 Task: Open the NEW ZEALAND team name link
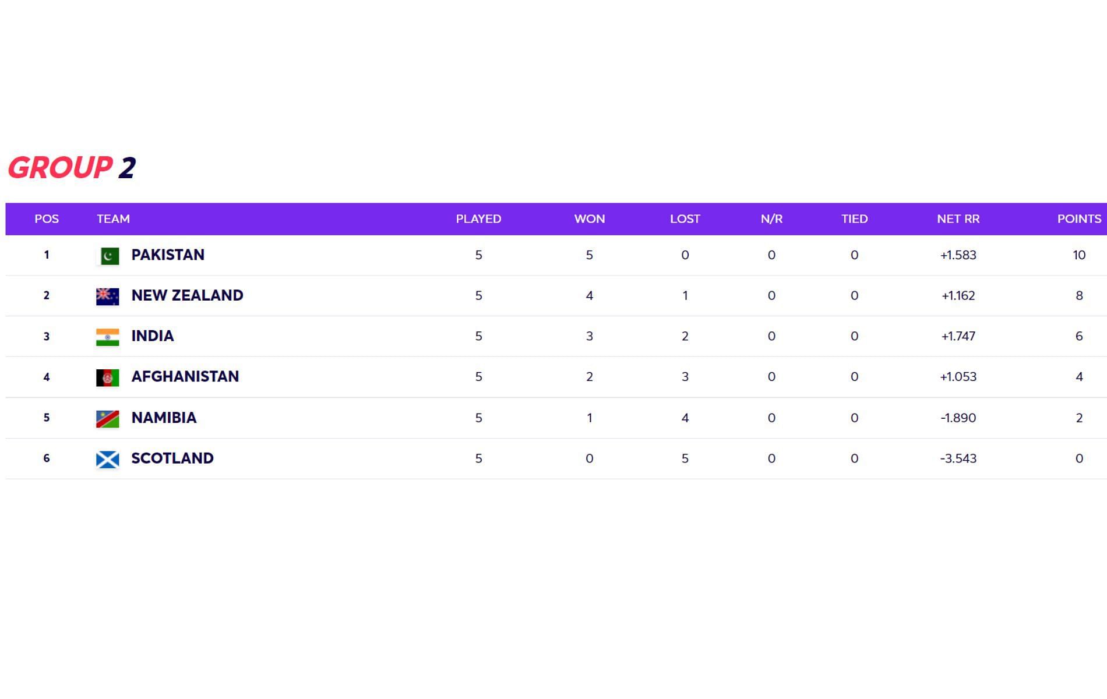[x=187, y=295]
